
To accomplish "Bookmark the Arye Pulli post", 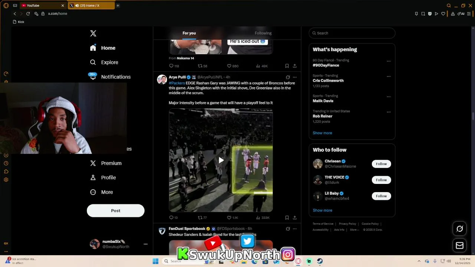I will tap(287, 218).
